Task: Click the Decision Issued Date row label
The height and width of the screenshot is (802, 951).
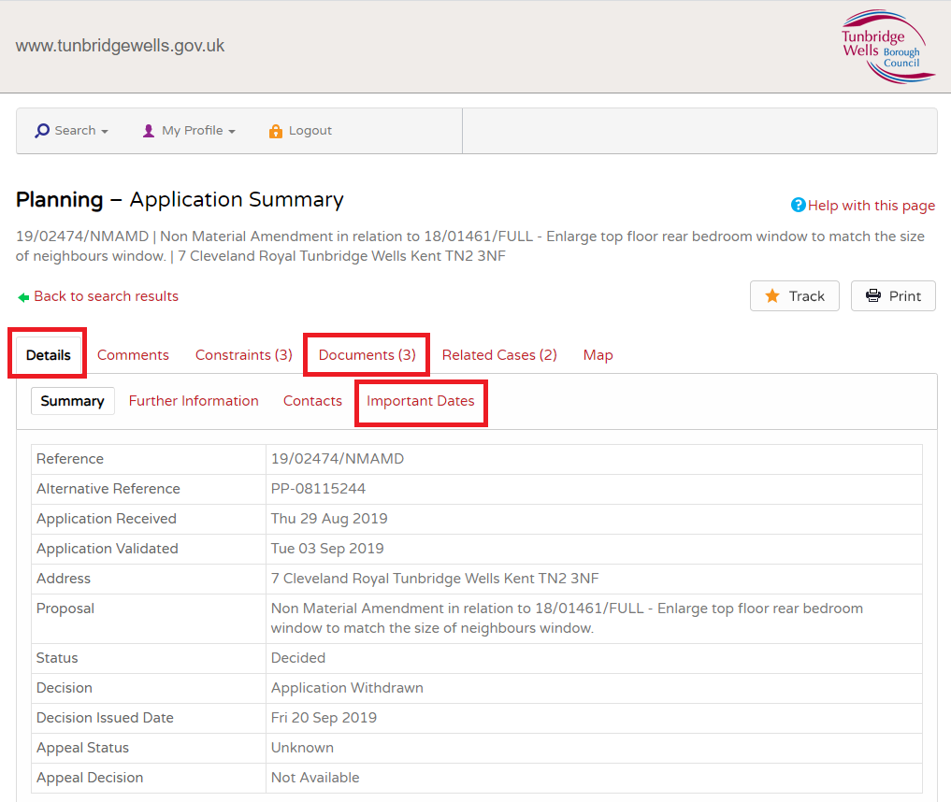Action: (105, 718)
